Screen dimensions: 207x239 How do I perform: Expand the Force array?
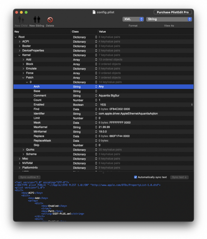pyautogui.click(x=23, y=73)
